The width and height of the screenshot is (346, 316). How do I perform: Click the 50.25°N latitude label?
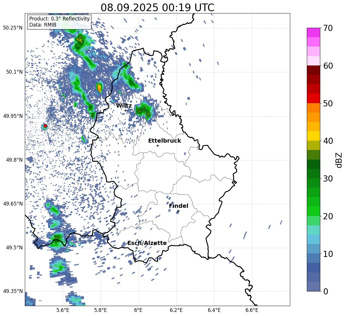(13, 28)
